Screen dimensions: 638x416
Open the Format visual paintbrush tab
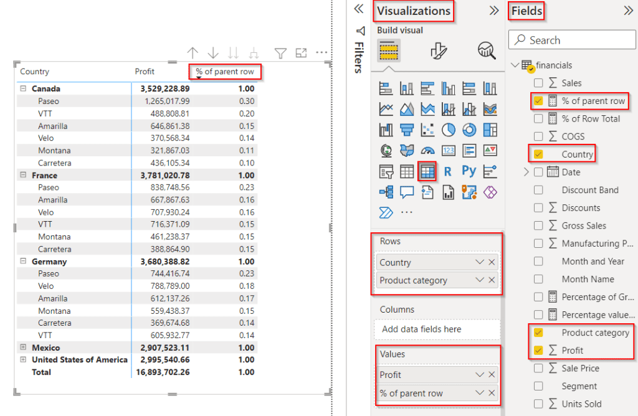pos(438,51)
